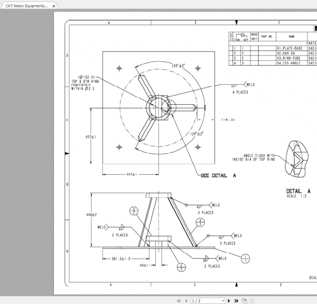317x304 pixels.
Task: Jump to the last page
Action: pyautogui.click(x=236, y=301)
